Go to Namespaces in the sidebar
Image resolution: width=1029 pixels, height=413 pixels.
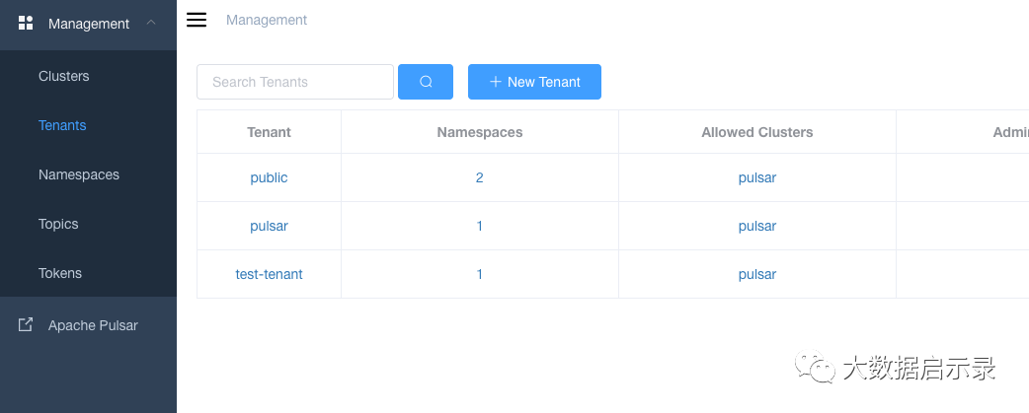tap(79, 174)
